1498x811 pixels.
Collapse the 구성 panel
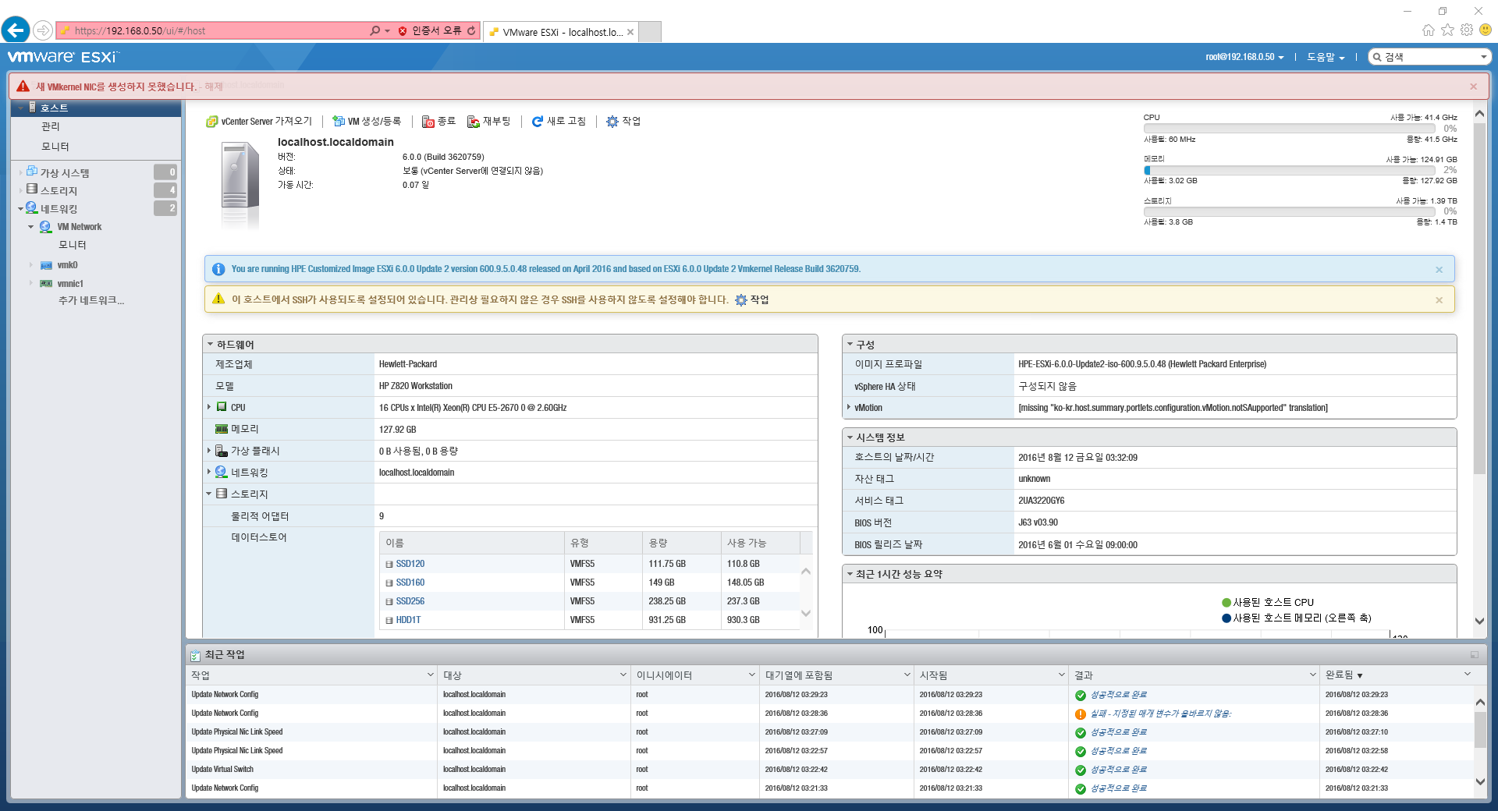click(850, 344)
